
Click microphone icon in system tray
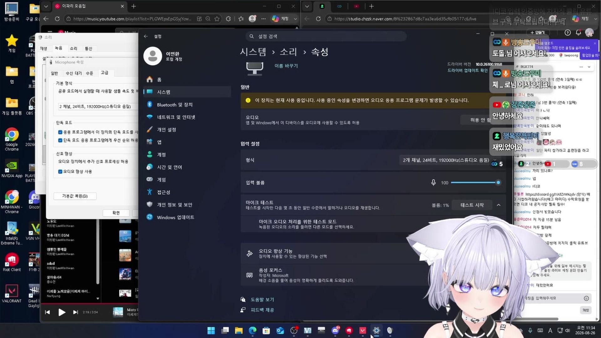pos(530,330)
